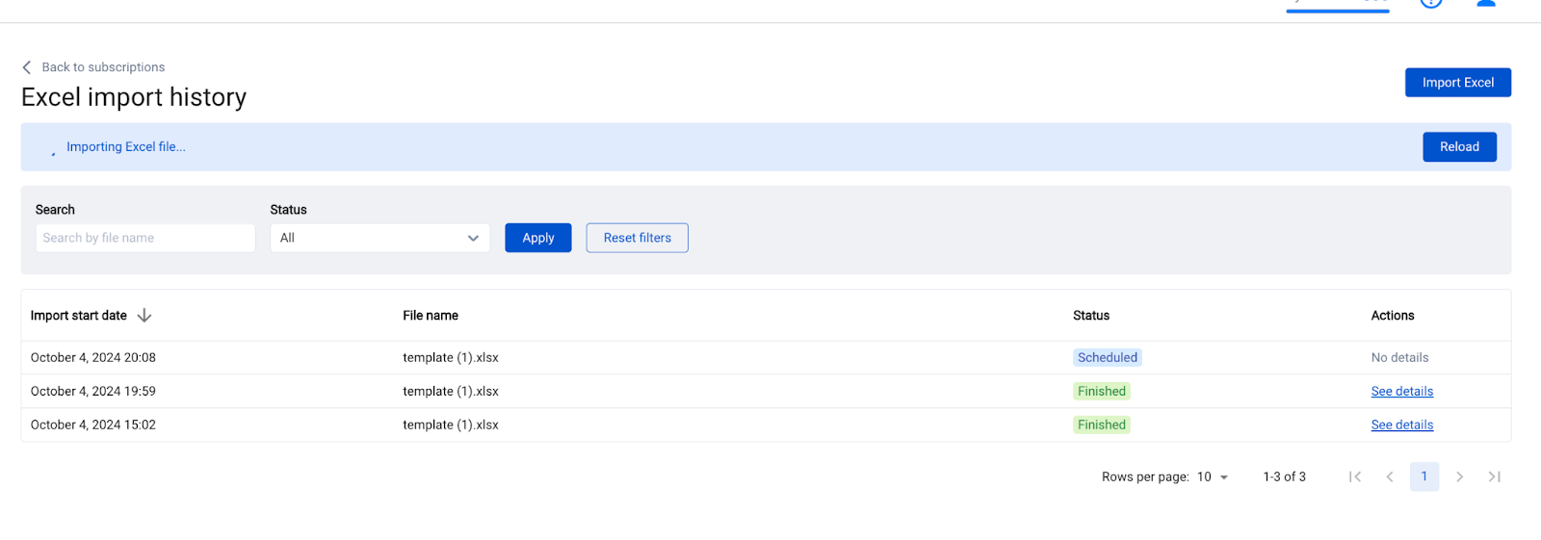Image resolution: width=1541 pixels, height=540 pixels.
Task: Open the user account icon
Action: point(1486,3)
